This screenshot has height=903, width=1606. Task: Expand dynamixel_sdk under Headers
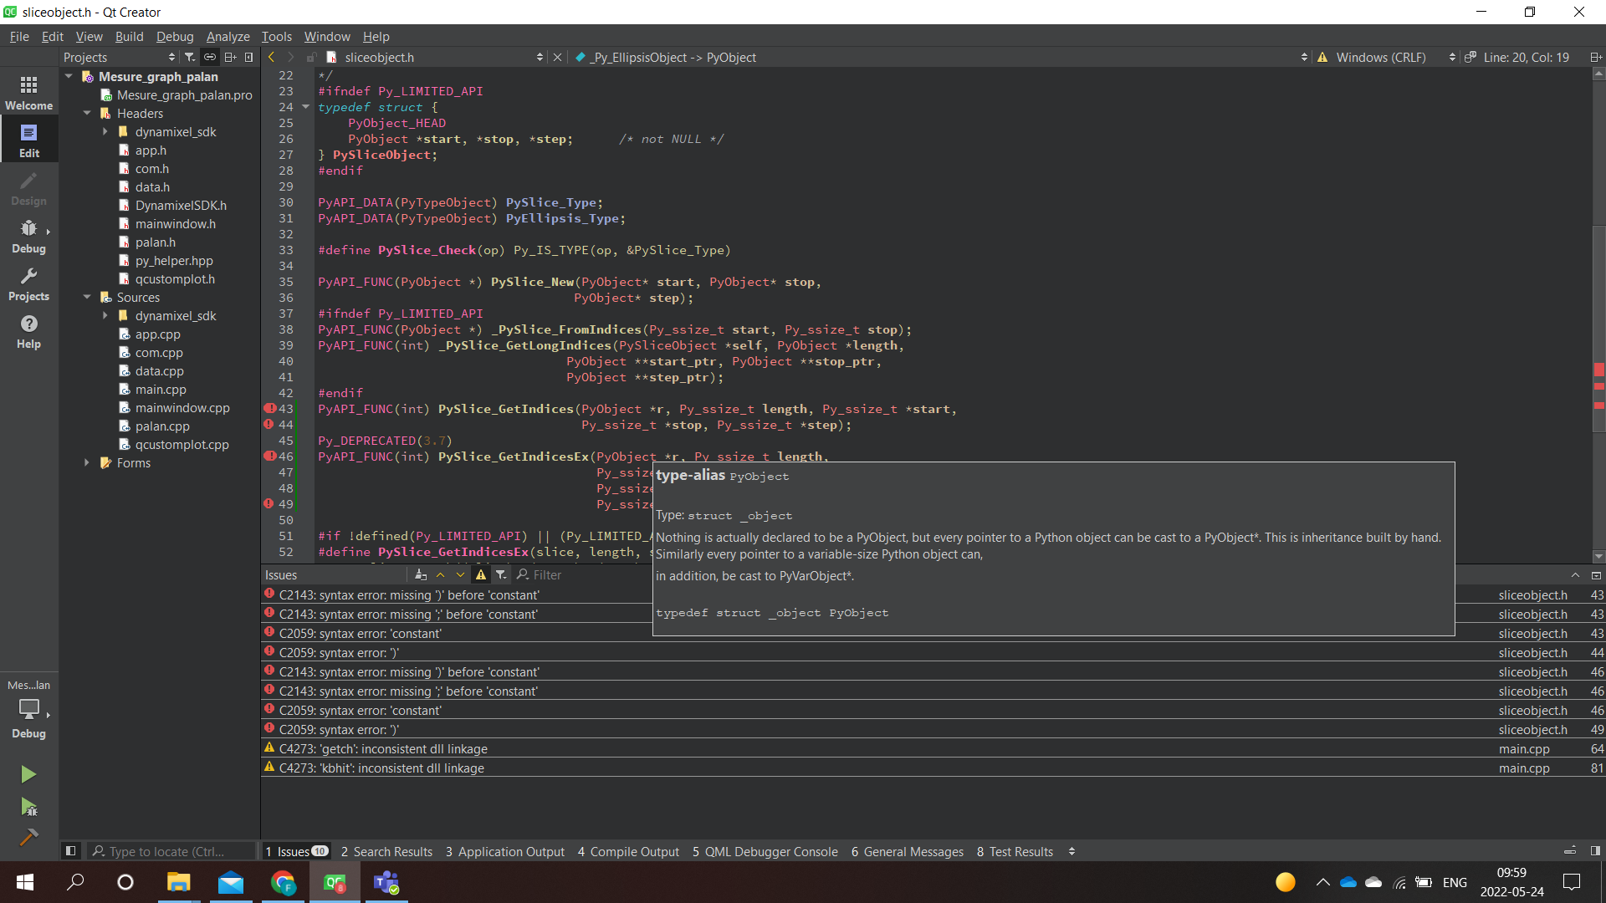(x=105, y=131)
